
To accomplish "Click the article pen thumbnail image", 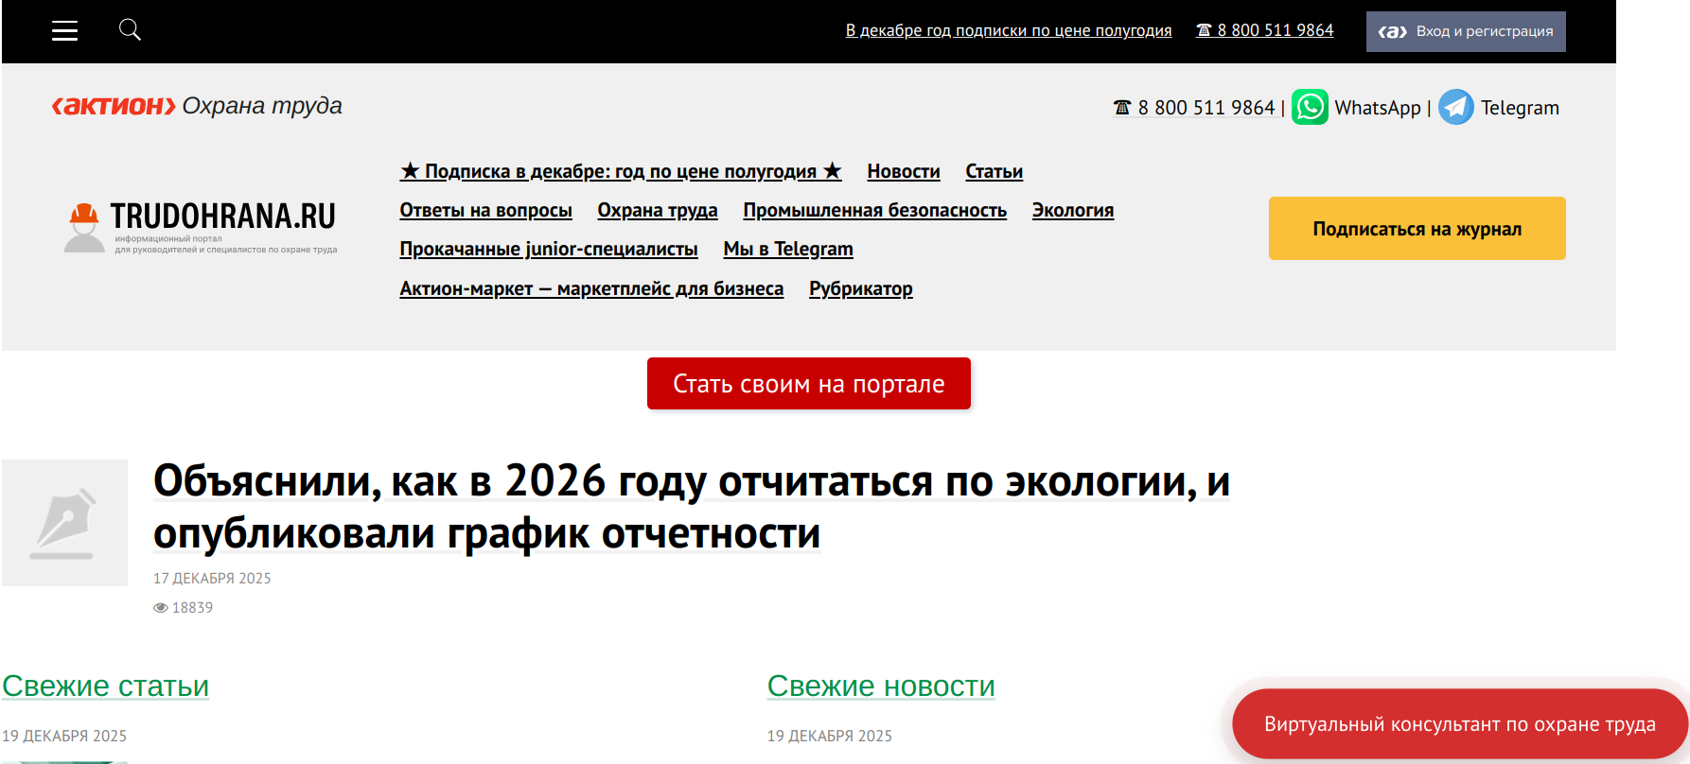I will coord(64,523).
